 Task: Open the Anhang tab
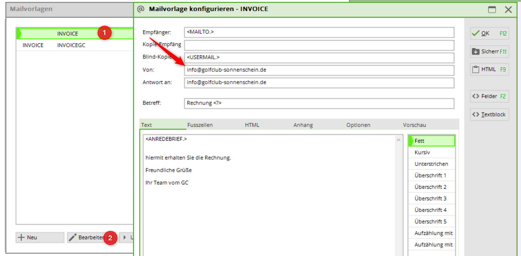tap(303, 125)
